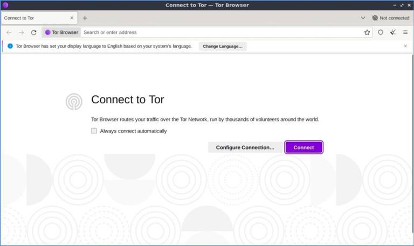
Task: Click the New Identity broom icon
Action: coord(393,32)
